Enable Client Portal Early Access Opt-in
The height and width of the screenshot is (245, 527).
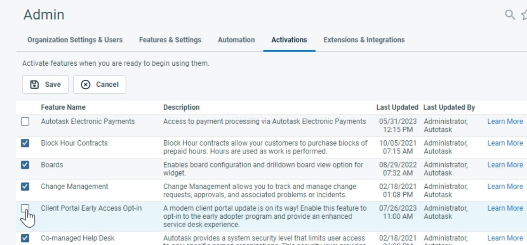25,208
